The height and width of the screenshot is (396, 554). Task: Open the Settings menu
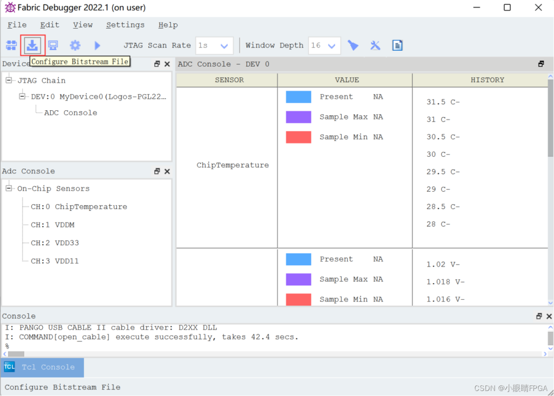point(125,25)
